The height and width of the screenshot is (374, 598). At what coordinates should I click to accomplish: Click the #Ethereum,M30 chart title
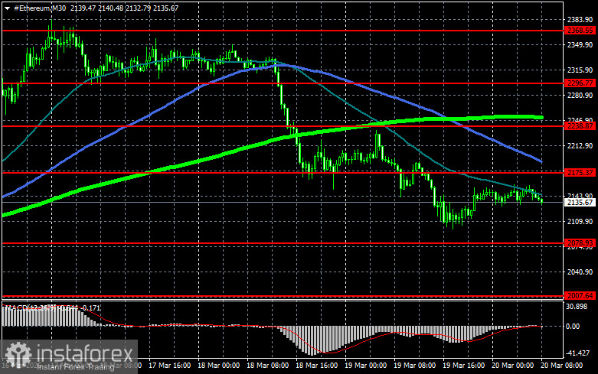point(40,8)
